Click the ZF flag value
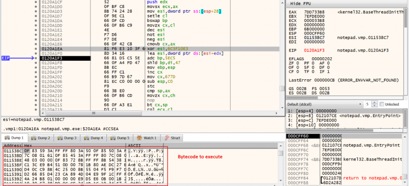This screenshot has width=409, height=186. [x=297, y=63]
